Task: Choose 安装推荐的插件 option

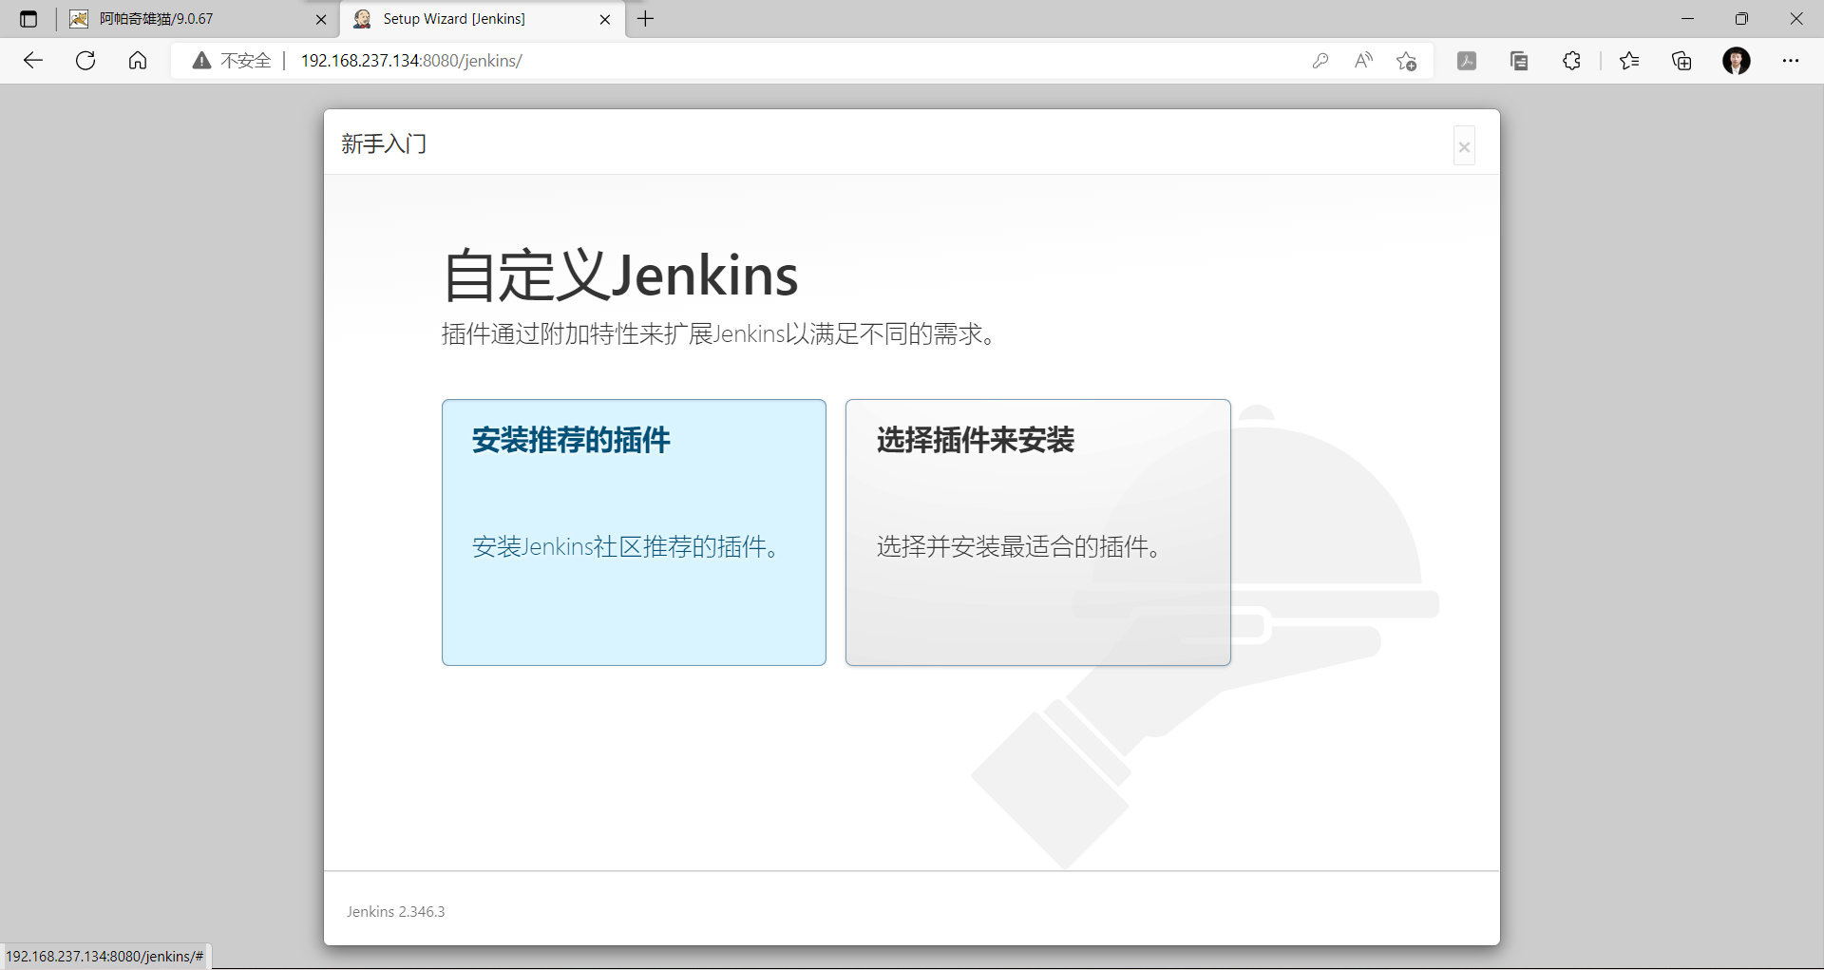Action: click(x=634, y=532)
